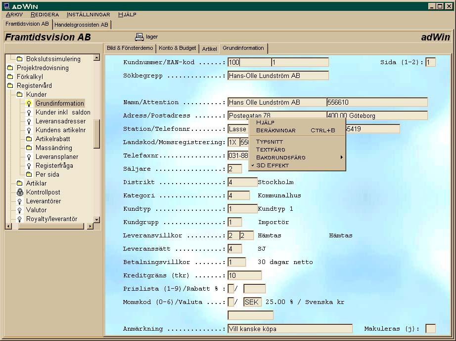The image size is (456, 341).
Task: Click the Artiklar folder icon
Action: pos(19,184)
